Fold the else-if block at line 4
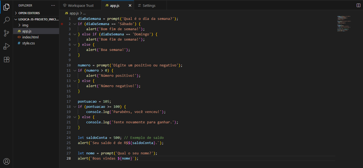This screenshot has width=363, height=168. (75, 34)
